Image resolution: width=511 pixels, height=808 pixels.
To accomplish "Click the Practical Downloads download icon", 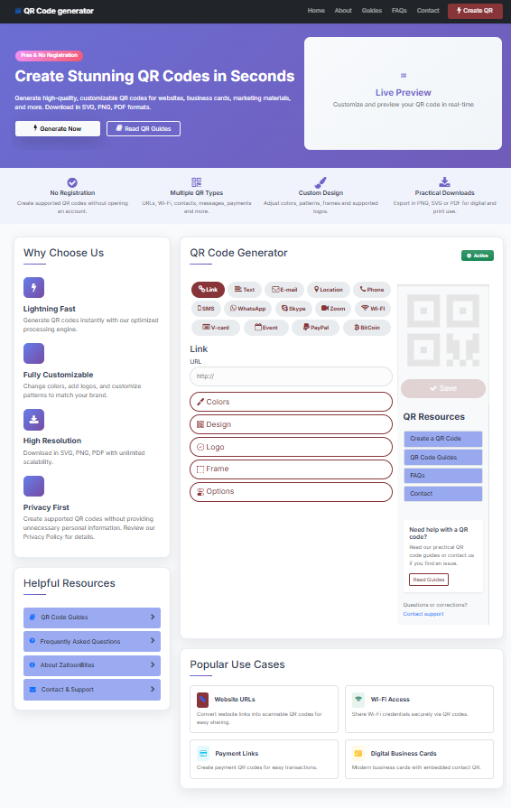I will click(444, 181).
